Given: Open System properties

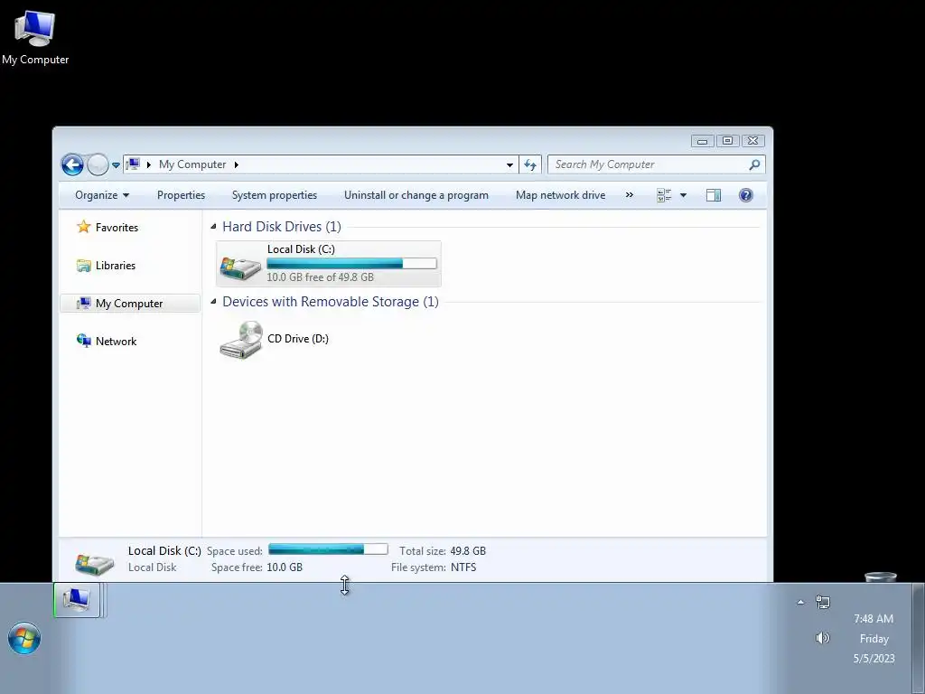Looking at the screenshot, I should tap(275, 195).
